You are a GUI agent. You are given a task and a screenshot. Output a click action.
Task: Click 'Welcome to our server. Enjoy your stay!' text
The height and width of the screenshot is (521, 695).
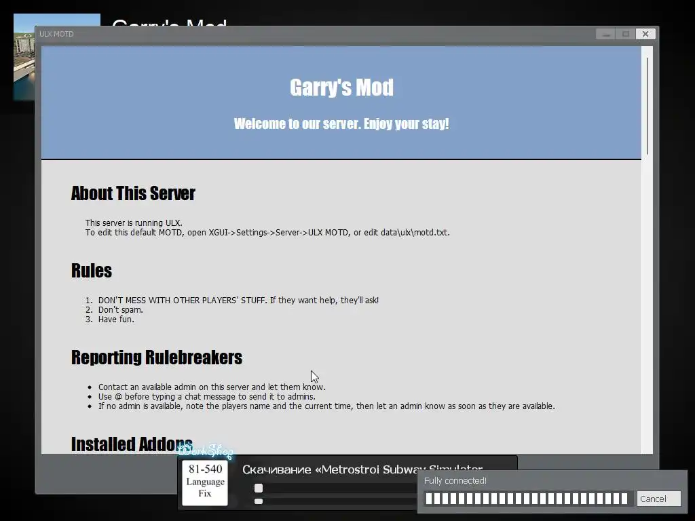pos(341,123)
